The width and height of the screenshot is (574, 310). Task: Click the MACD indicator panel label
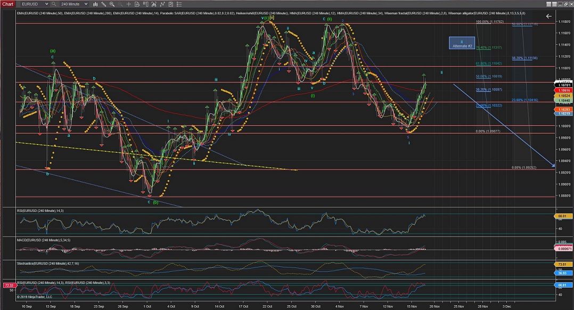pyautogui.click(x=44, y=240)
